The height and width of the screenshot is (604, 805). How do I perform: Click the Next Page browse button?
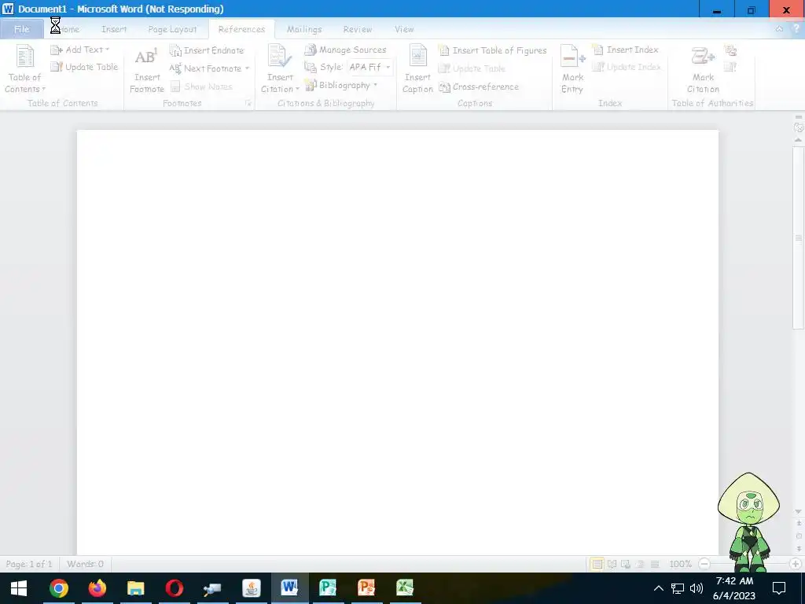(x=799, y=548)
